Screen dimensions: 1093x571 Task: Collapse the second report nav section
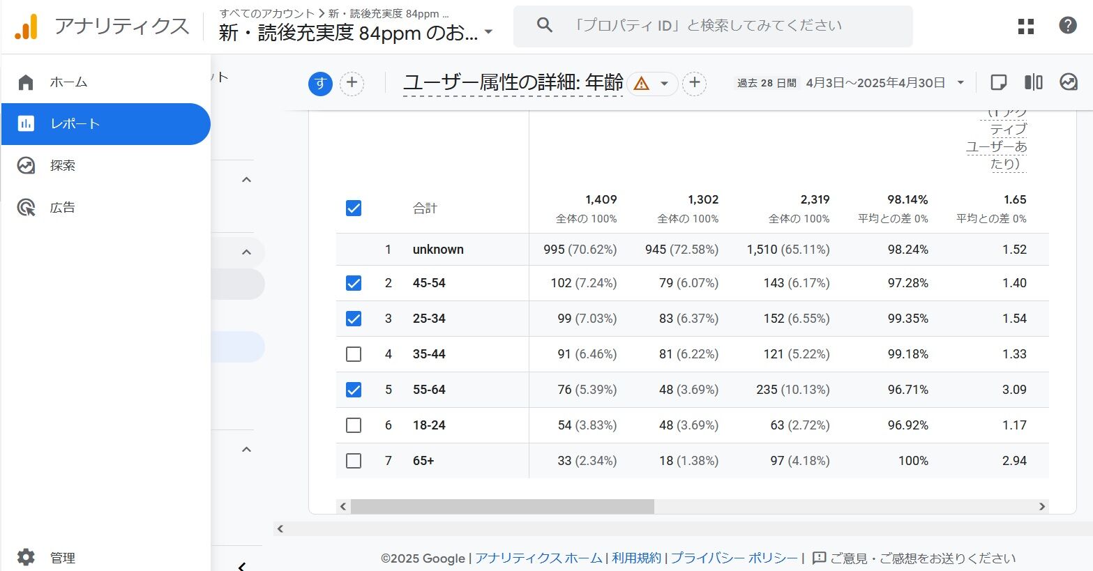(x=246, y=252)
